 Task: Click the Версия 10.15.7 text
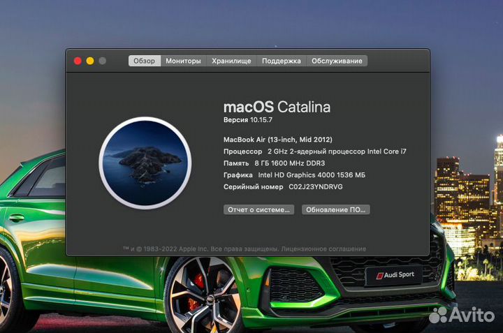pos(248,120)
